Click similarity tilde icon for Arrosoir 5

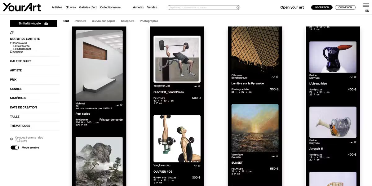click(351, 142)
